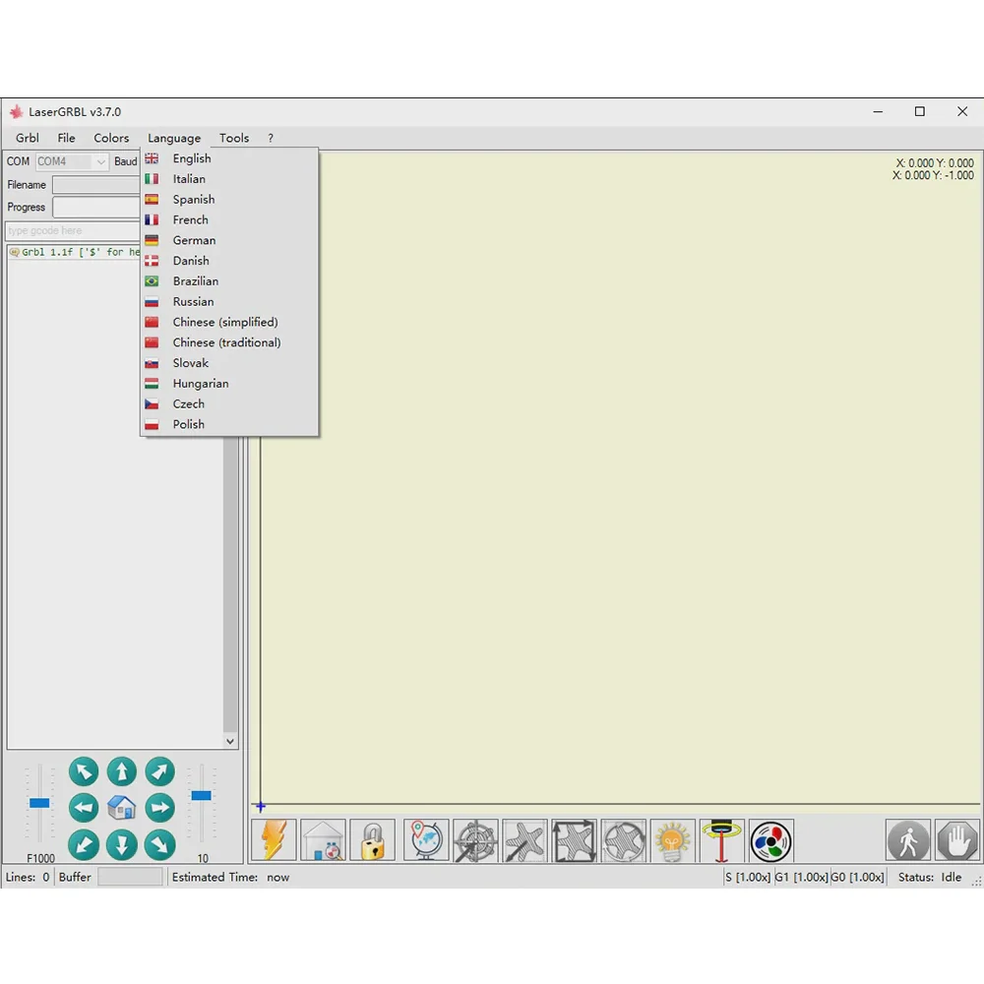Click the colorful fan wheel icon
Viewport: 984px width, 984px height.
pyautogui.click(x=771, y=840)
